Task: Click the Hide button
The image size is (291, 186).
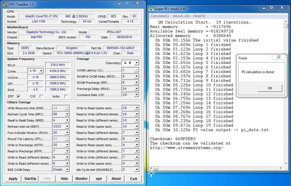Action: coord(64,179)
